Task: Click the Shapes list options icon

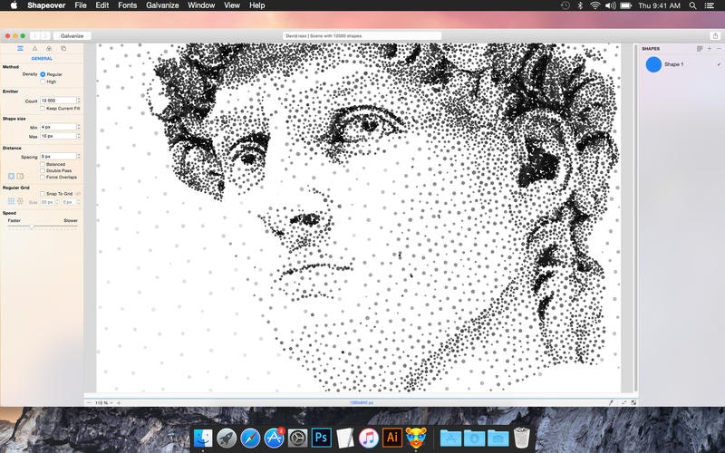Action: 700,49
